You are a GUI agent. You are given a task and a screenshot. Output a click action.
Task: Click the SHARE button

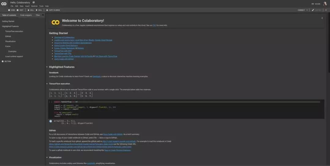(x=316, y=4)
